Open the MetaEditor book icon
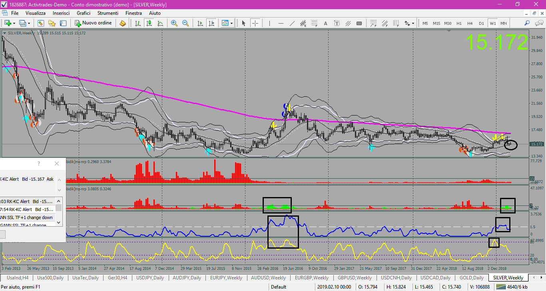The image size is (546, 291). (123, 23)
